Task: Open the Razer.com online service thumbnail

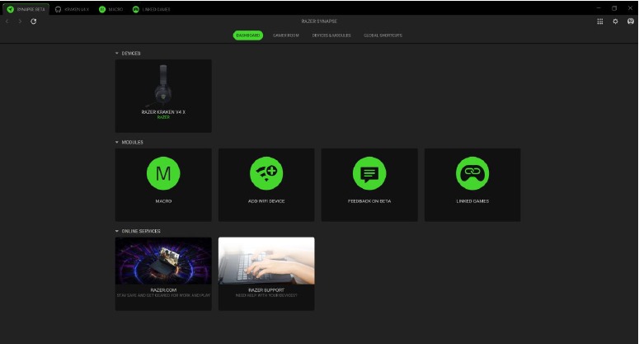Action: [x=163, y=261]
